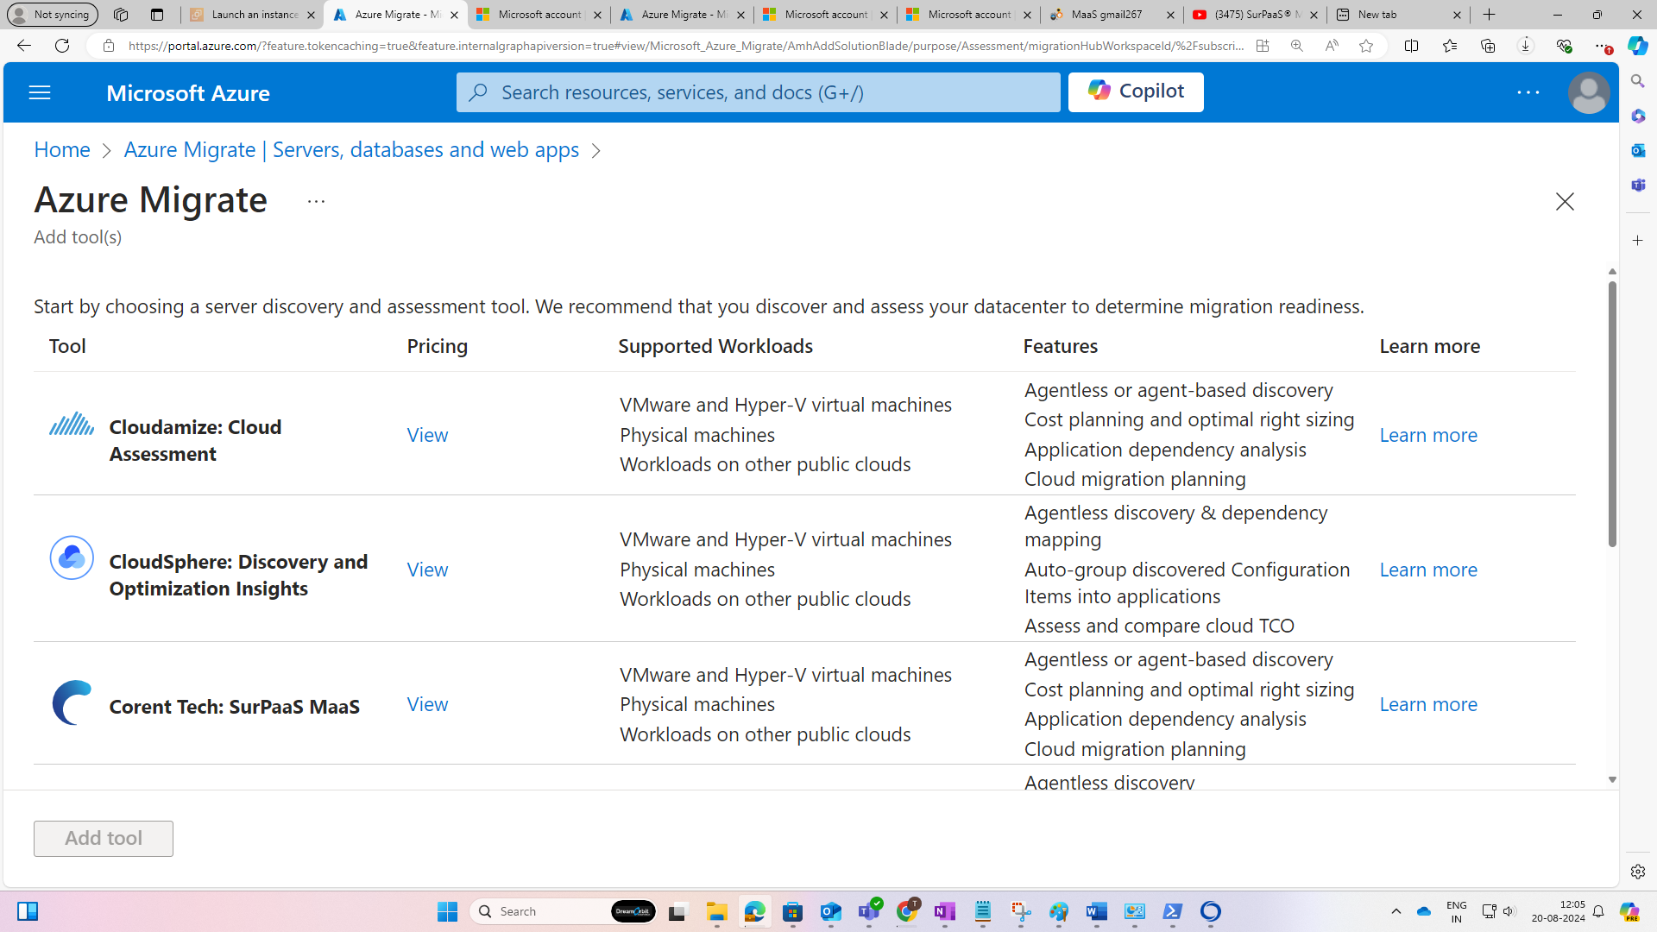
Task: Go to Home breadcrumb
Action: point(62,149)
